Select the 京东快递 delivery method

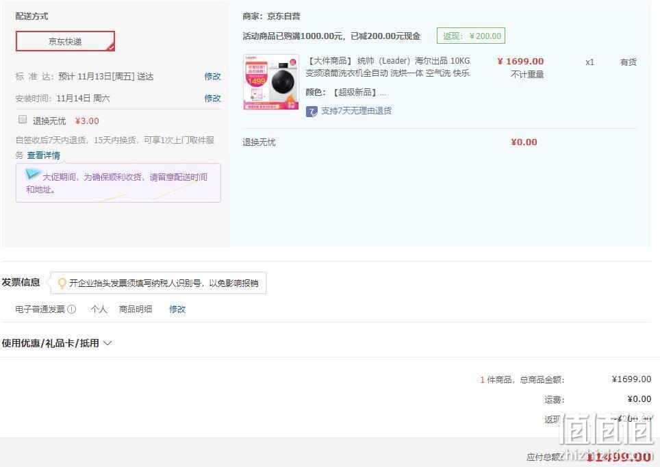[x=65, y=41]
